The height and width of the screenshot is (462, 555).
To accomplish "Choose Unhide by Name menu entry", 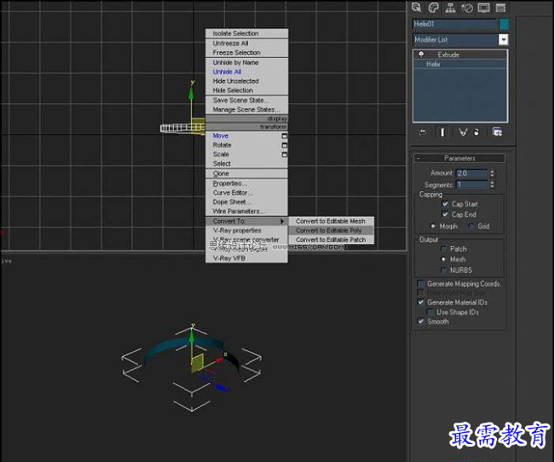I will coord(246,62).
